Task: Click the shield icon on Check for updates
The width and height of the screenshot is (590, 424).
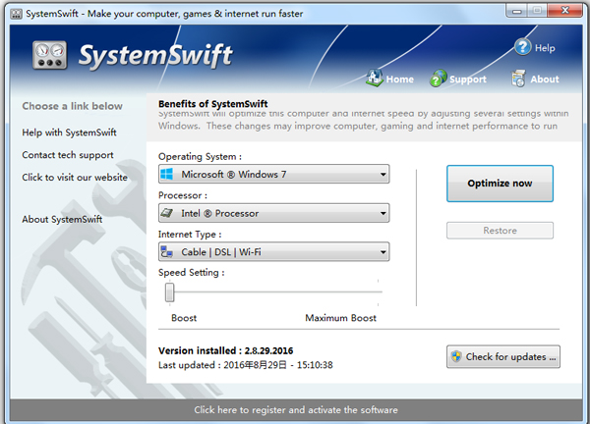Action: coord(456,357)
